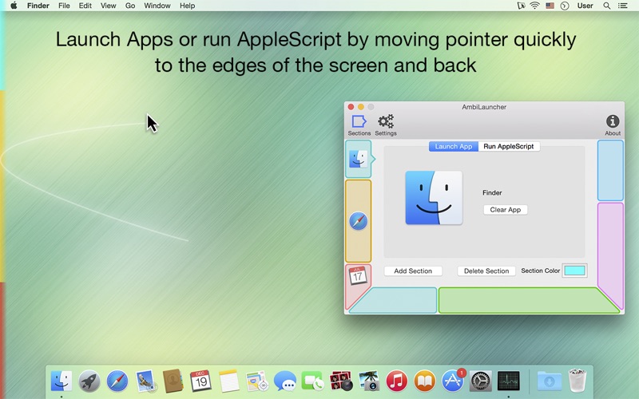The image size is (639, 399).
Task: Open Safari compass in the Dock
Action: tap(117, 381)
